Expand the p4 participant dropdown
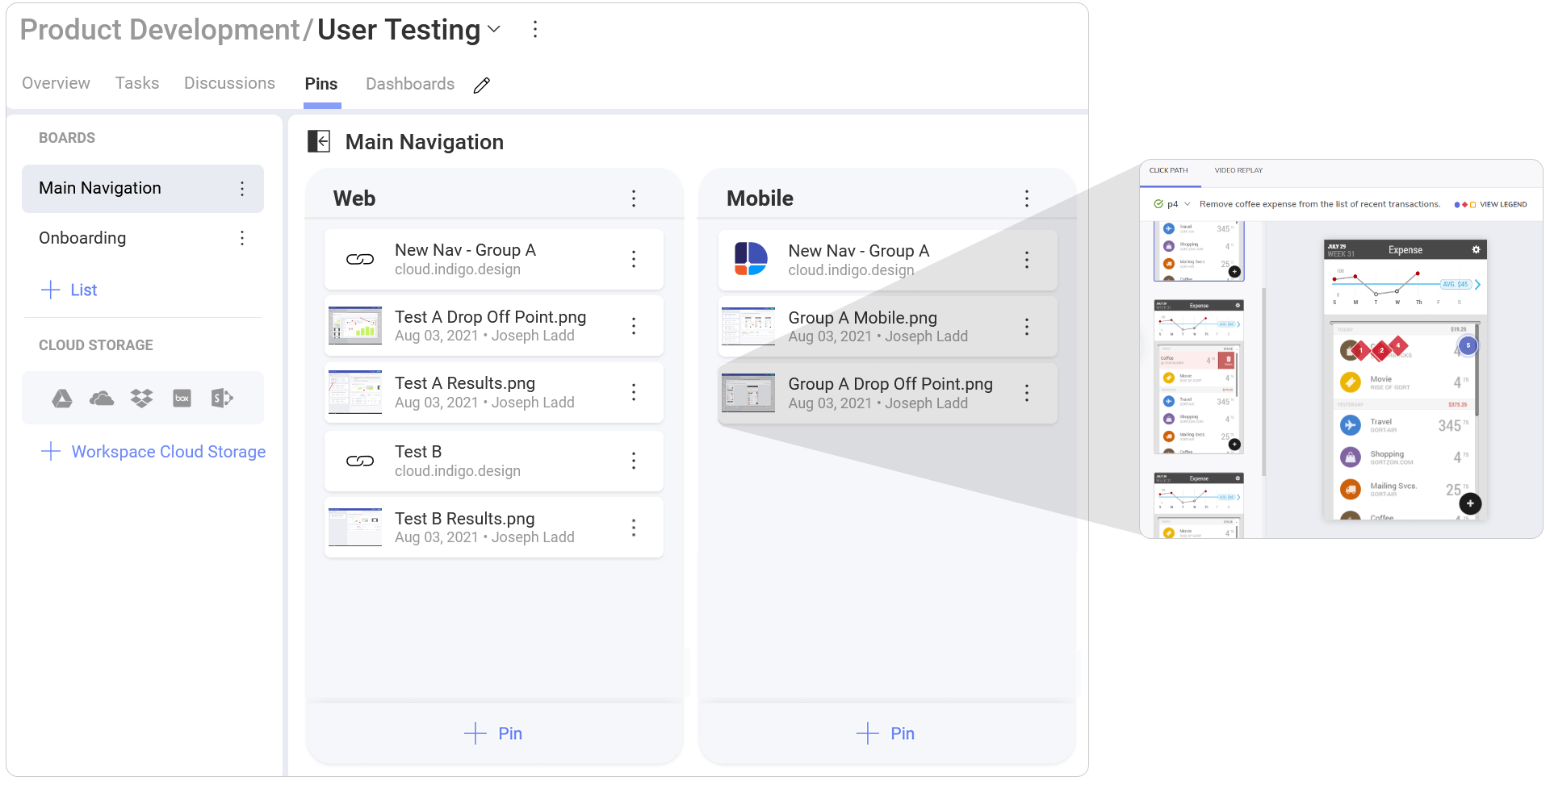Screen dimensions: 1550x785 point(1188,204)
